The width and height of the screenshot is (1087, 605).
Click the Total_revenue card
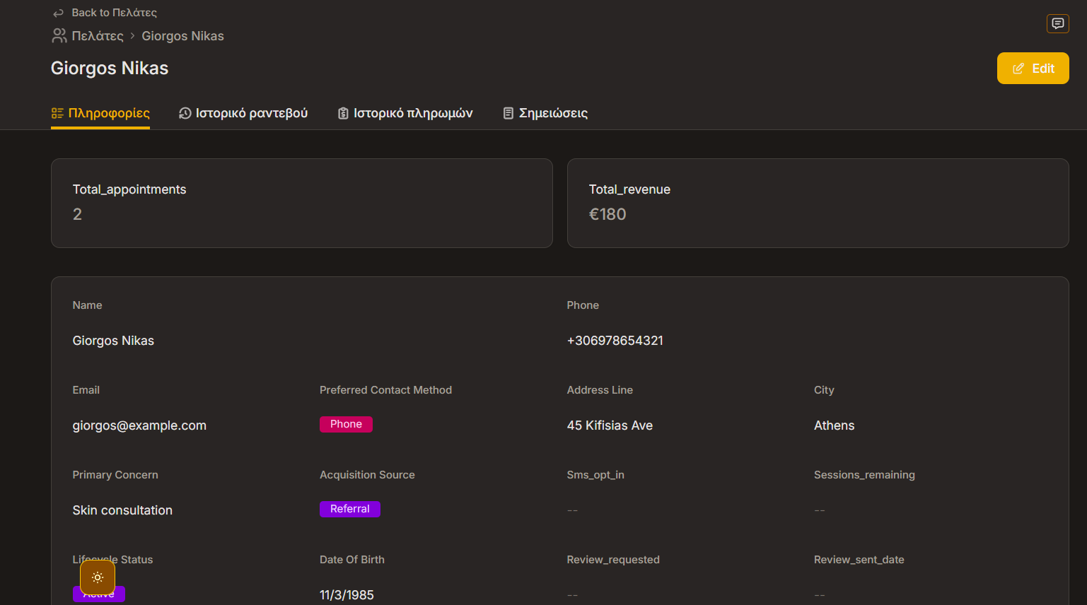pyautogui.click(x=818, y=203)
